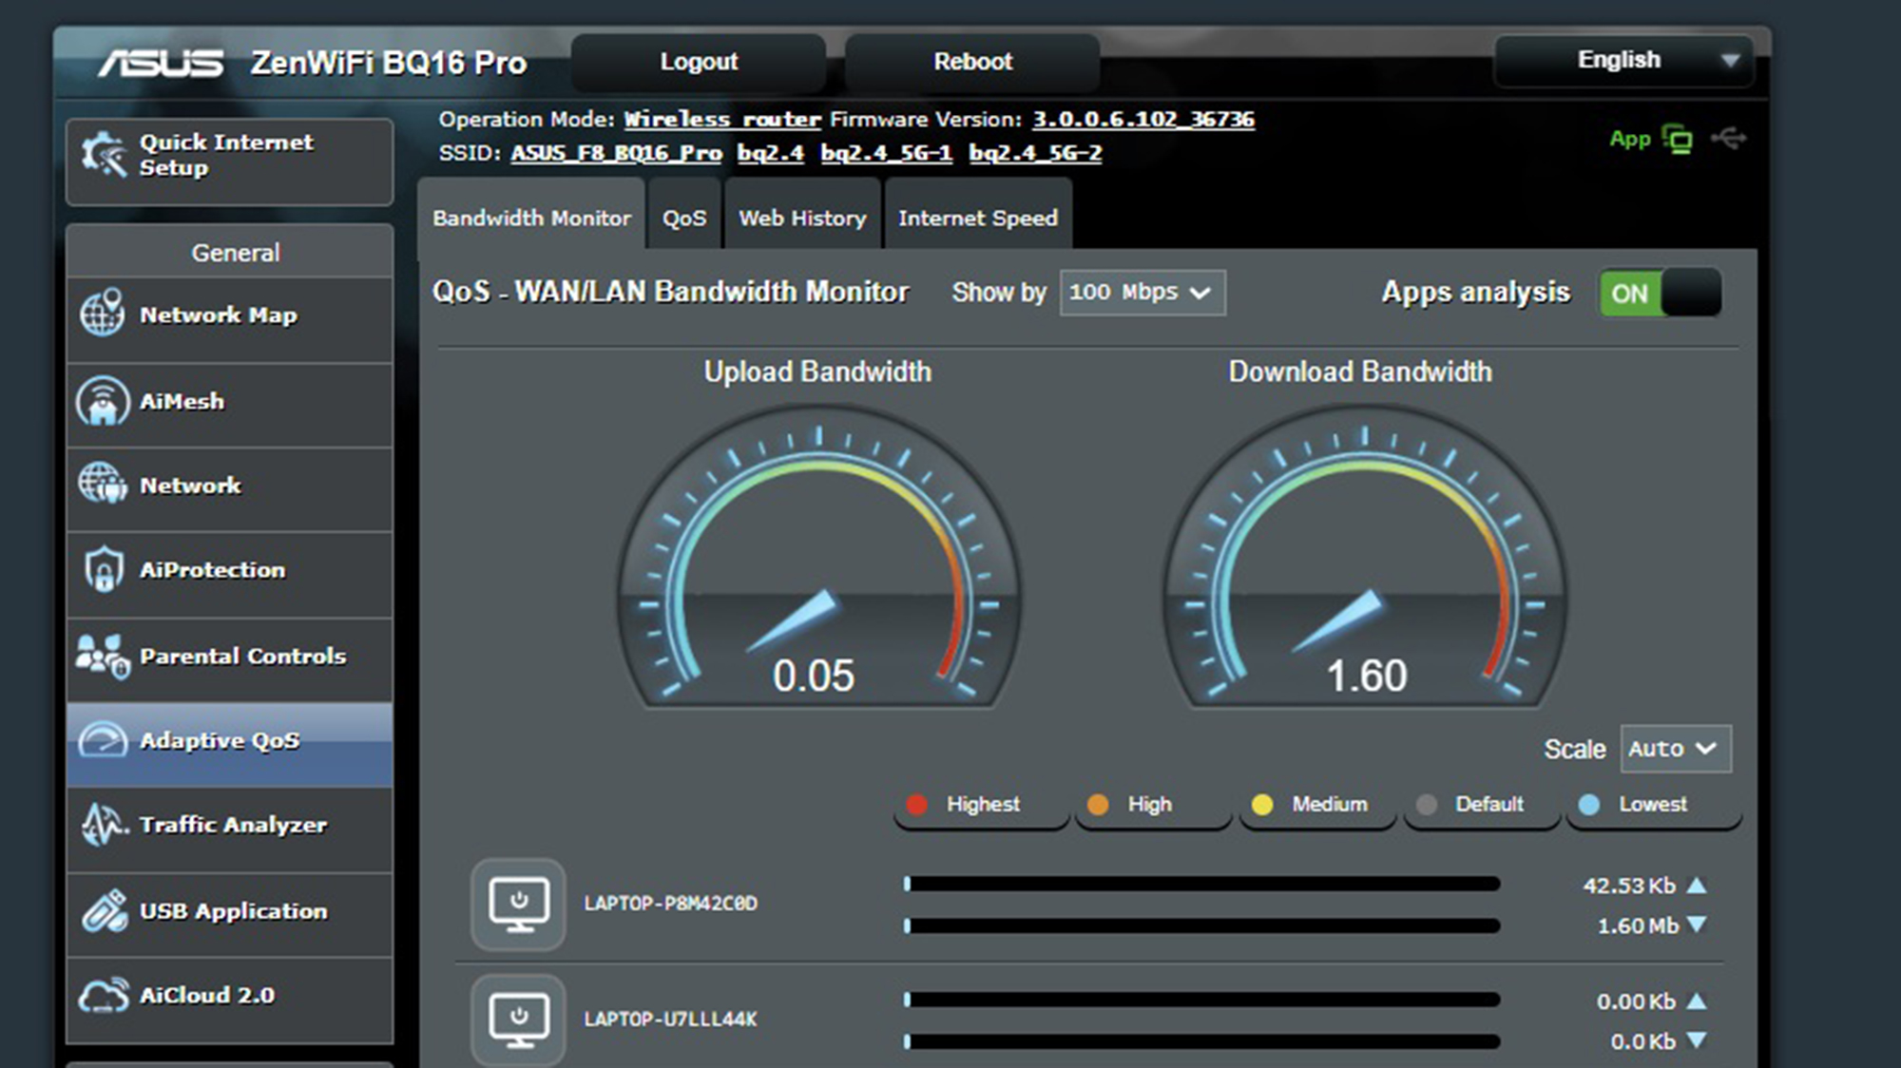
Task: Click the Upload Bandwidth gauge
Action: click(818, 558)
